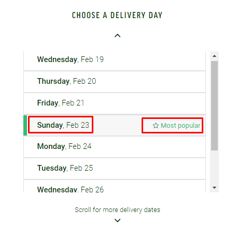This screenshot has height=226, width=237.
Task: Click the gray scrollbar thumb
Action: click(x=214, y=106)
